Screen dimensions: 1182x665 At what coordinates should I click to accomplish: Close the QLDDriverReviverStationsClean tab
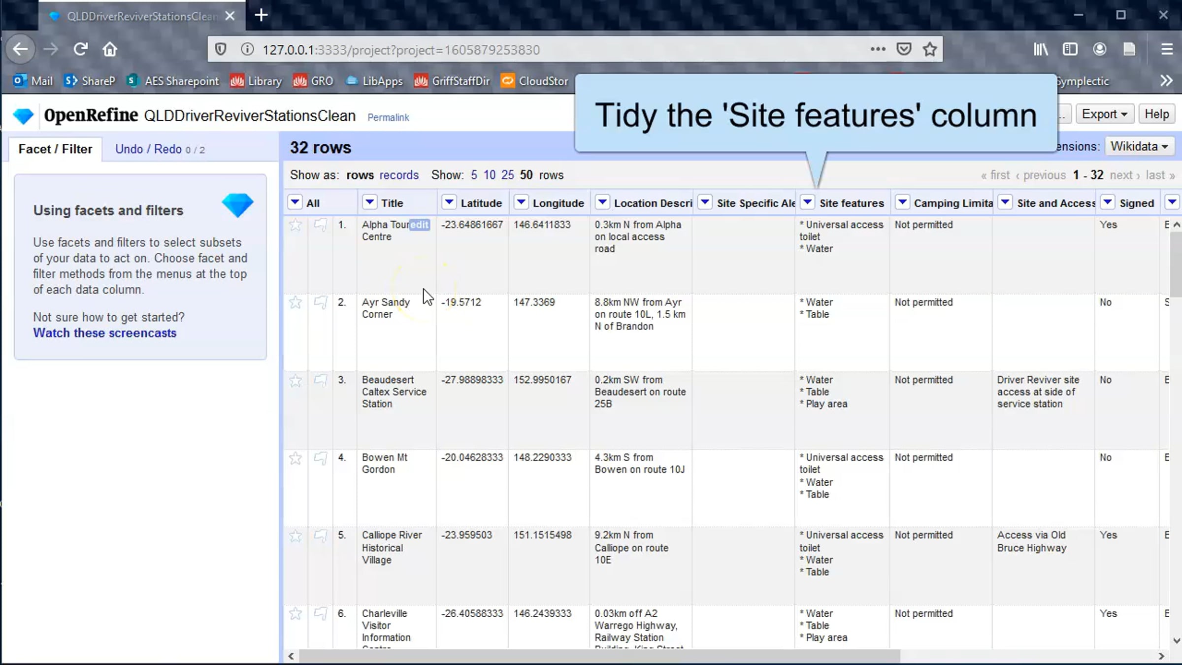pyautogui.click(x=230, y=16)
